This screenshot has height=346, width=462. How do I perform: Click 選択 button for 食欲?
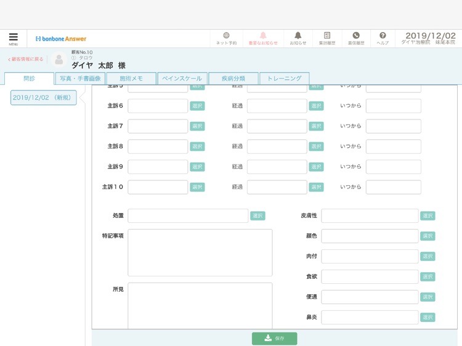click(x=428, y=276)
